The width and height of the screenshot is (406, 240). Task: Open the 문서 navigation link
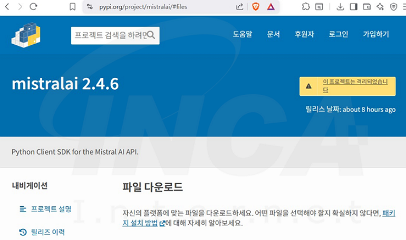click(x=273, y=34)
